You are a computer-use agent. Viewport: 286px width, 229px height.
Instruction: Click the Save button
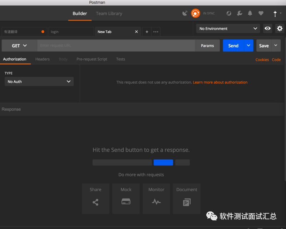tap(264, 46)
